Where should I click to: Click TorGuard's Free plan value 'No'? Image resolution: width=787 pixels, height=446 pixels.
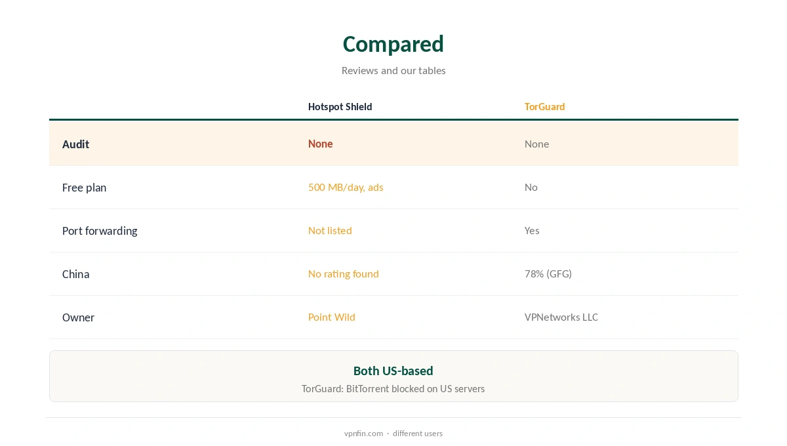point(531,187)
